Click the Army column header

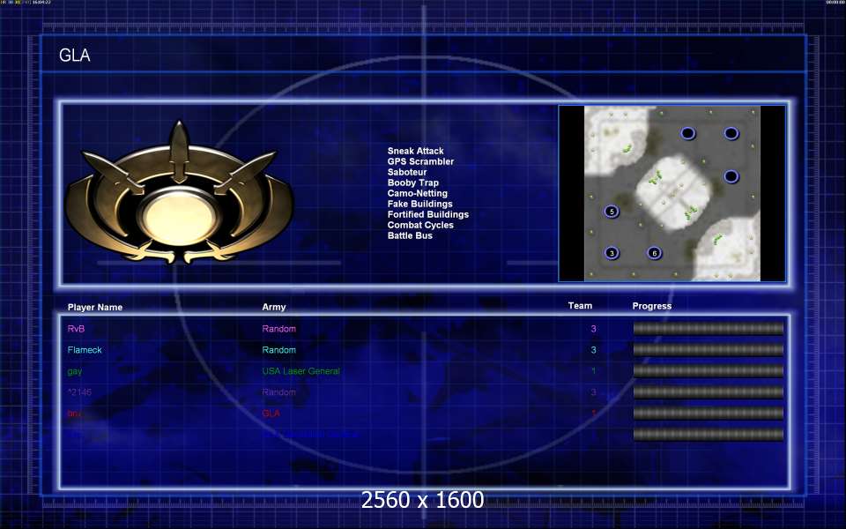click(274, 307)
